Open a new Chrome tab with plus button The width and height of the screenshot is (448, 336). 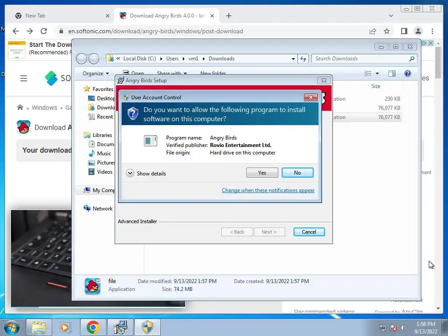(x=228, y=16)
